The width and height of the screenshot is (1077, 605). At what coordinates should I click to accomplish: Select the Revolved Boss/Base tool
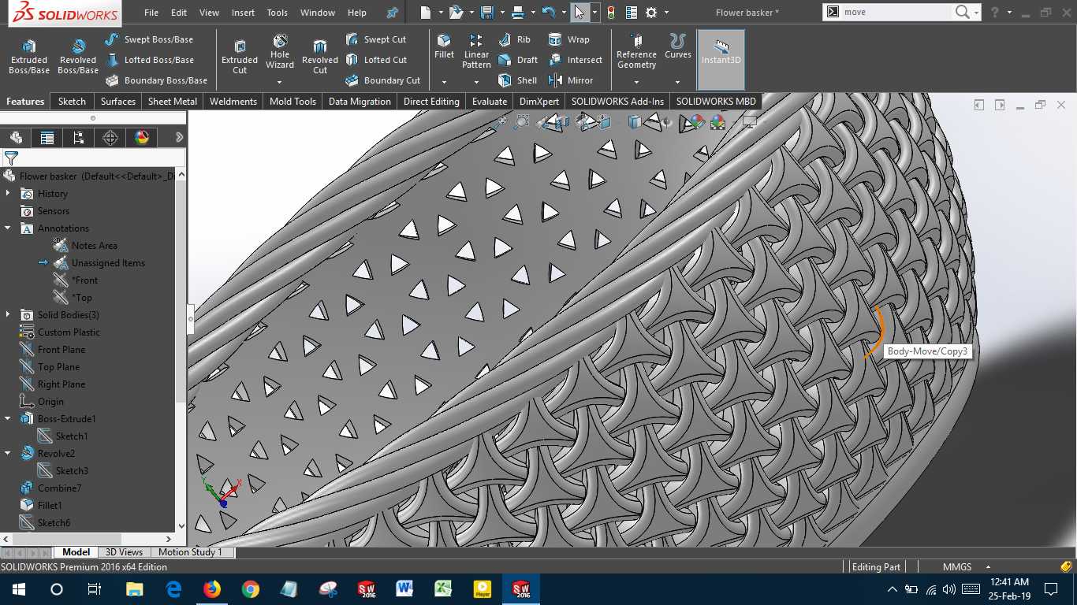(x=78, y=56)
